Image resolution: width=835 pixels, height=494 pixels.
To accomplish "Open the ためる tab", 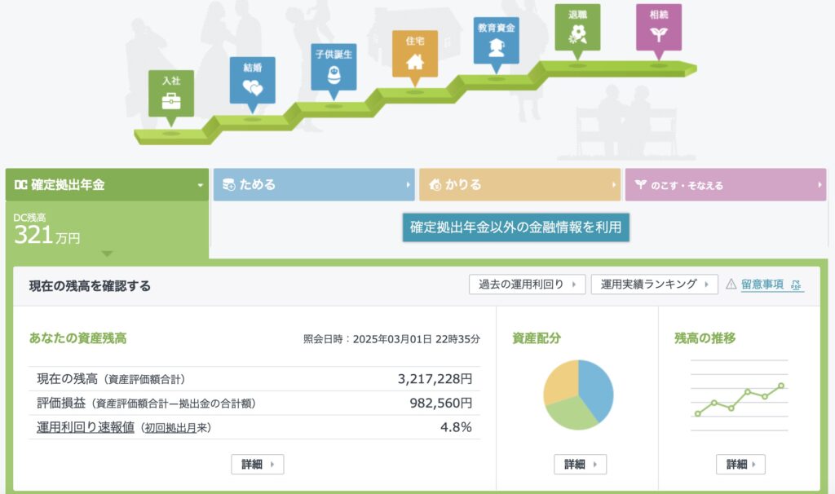I will 314,185.
